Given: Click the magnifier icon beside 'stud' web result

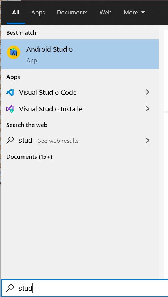Looking at the screenshot, I should coord(10,140).
